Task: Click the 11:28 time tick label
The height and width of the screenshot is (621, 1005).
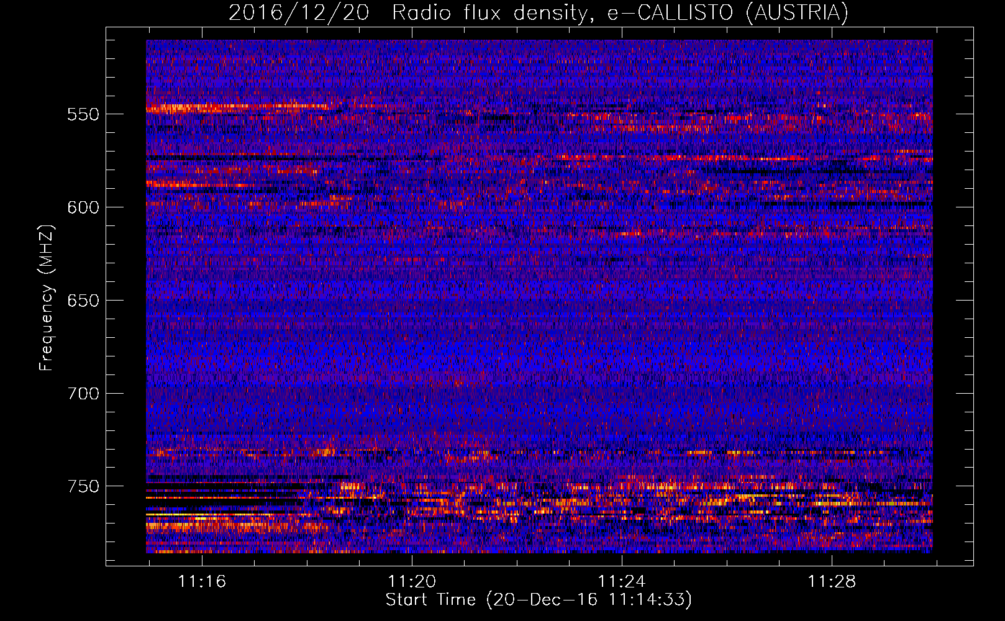Action: 832,581
